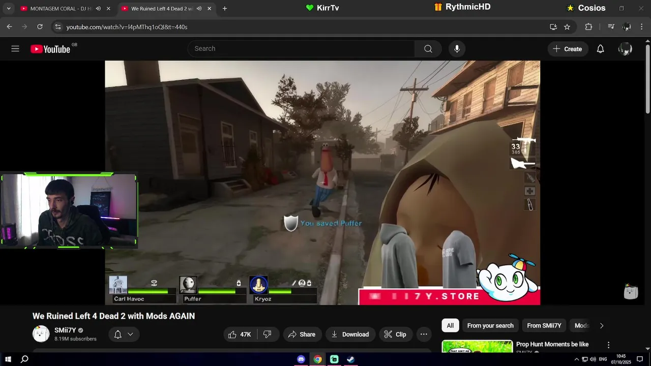Screen dimensions: 651x366
Task: Close the We Ruined Left 4 Dead tab
Action: click(x=209, y=9)
